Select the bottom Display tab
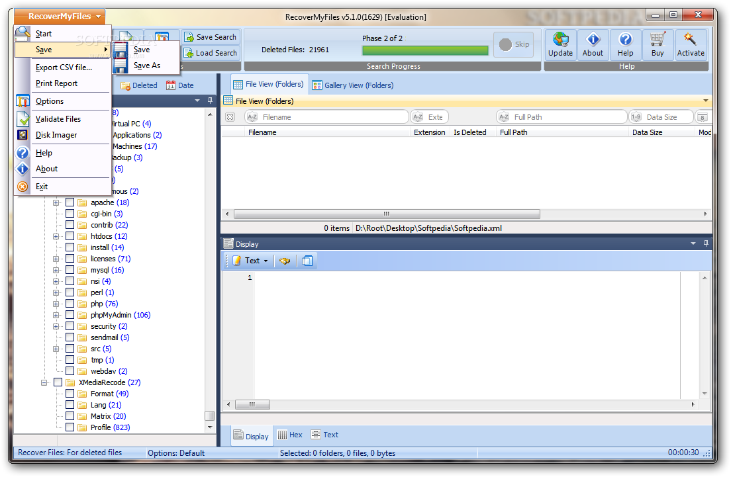 (x=252, y=436)
